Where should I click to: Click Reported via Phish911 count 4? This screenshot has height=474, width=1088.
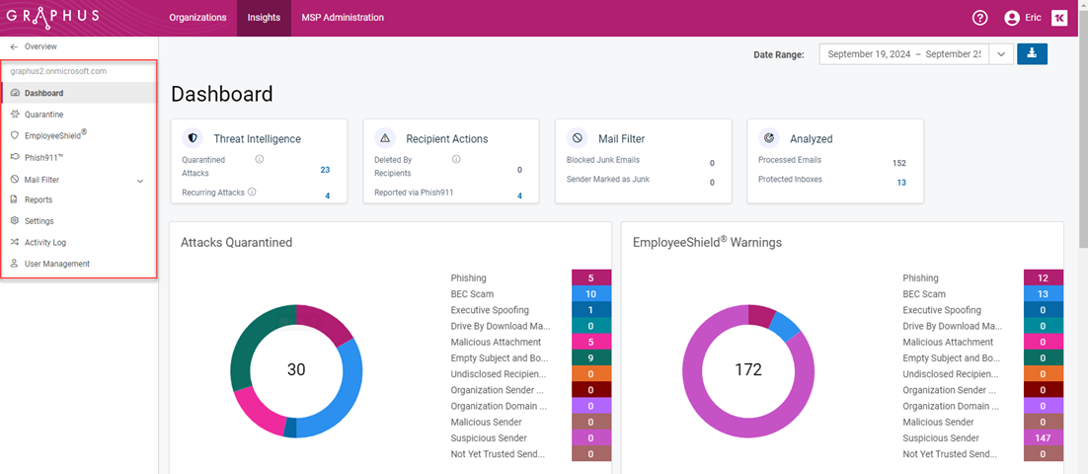519,196
